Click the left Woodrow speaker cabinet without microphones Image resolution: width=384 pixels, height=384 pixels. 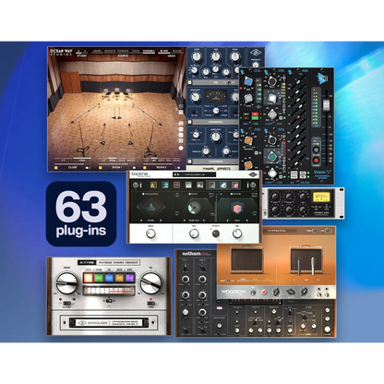(246, 260)
